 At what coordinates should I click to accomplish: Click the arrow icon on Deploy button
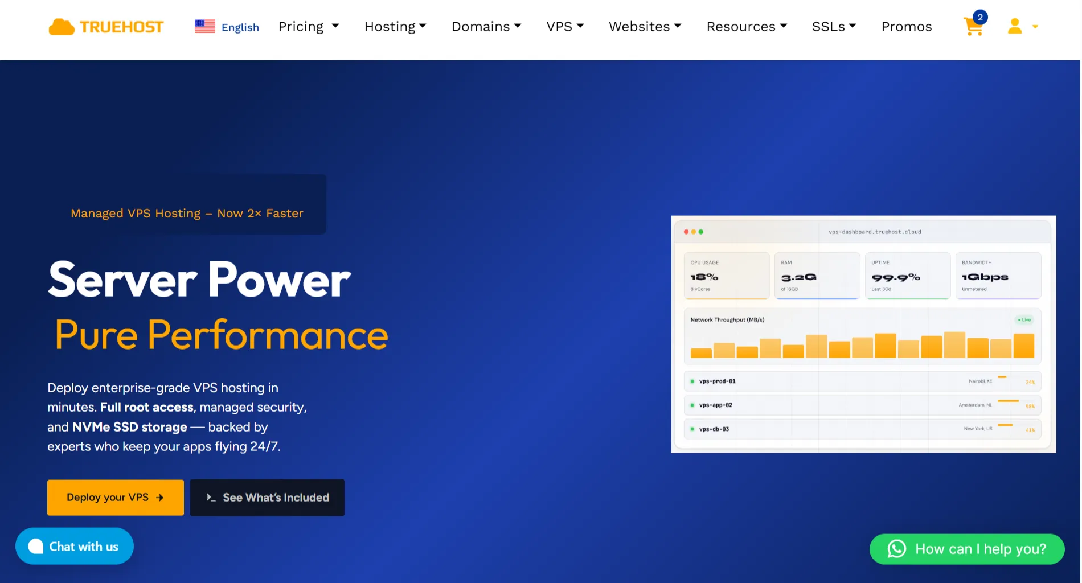click(160, 498)
